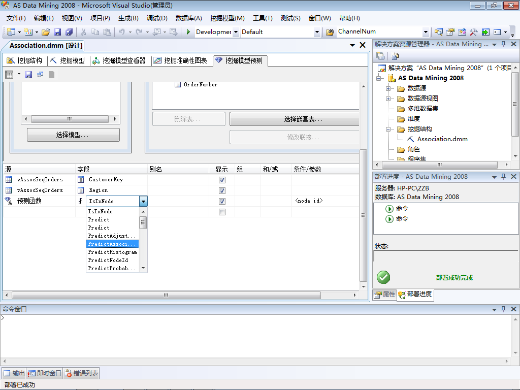Open the 即时窗口 tab at bottom
The image size is (520, 390).
pyautogui.click(x=45, y=373)
